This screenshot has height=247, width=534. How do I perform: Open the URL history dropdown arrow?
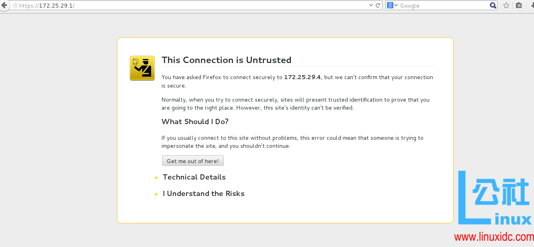click(x=371, y=6)
